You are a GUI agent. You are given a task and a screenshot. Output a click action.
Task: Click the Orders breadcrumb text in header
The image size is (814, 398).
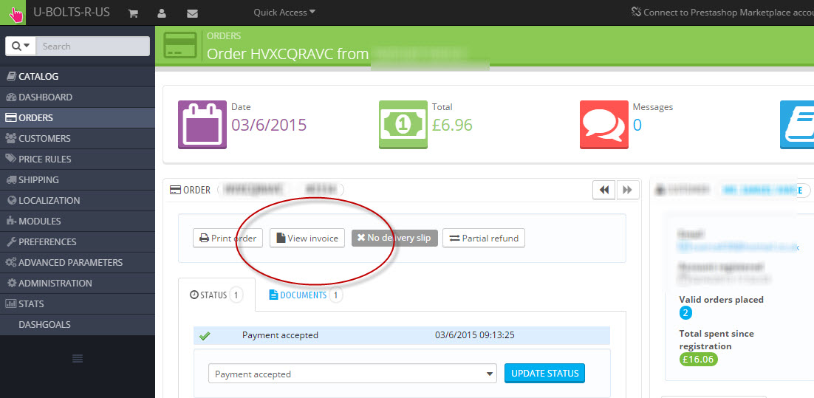(224, 35)
